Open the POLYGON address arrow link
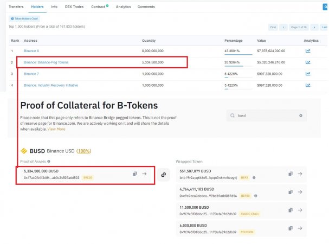Screen dimensions: 329x244 pyautogui.click(x=300, y=228)
